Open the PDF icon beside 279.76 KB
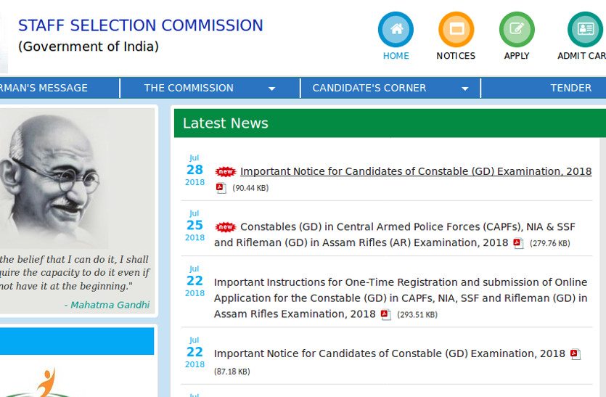 518,243
